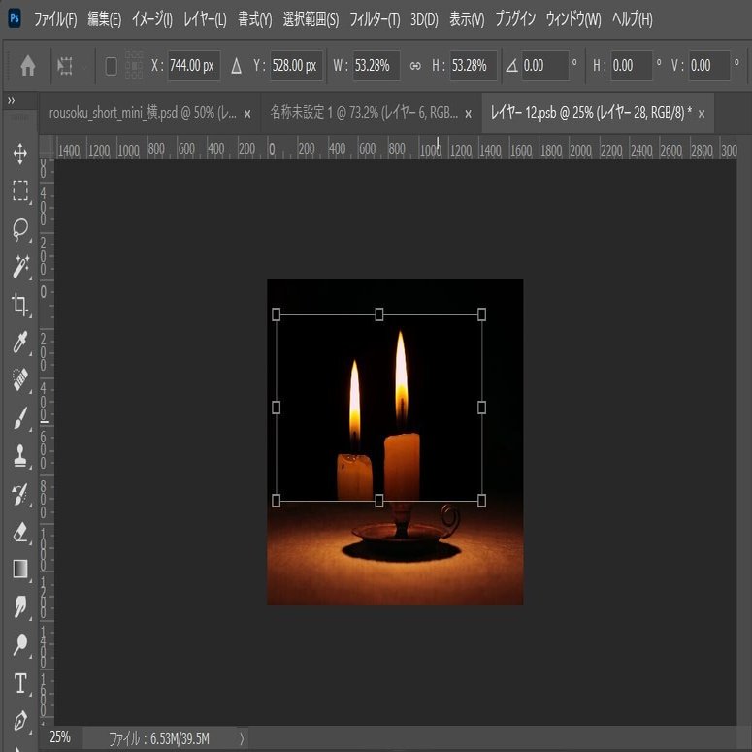Click the top-left transform handle

276,314
